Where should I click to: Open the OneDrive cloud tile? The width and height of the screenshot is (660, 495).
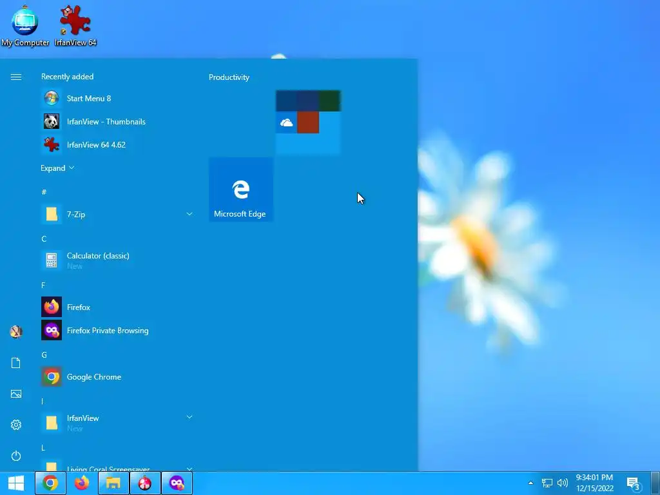[286, 122]
